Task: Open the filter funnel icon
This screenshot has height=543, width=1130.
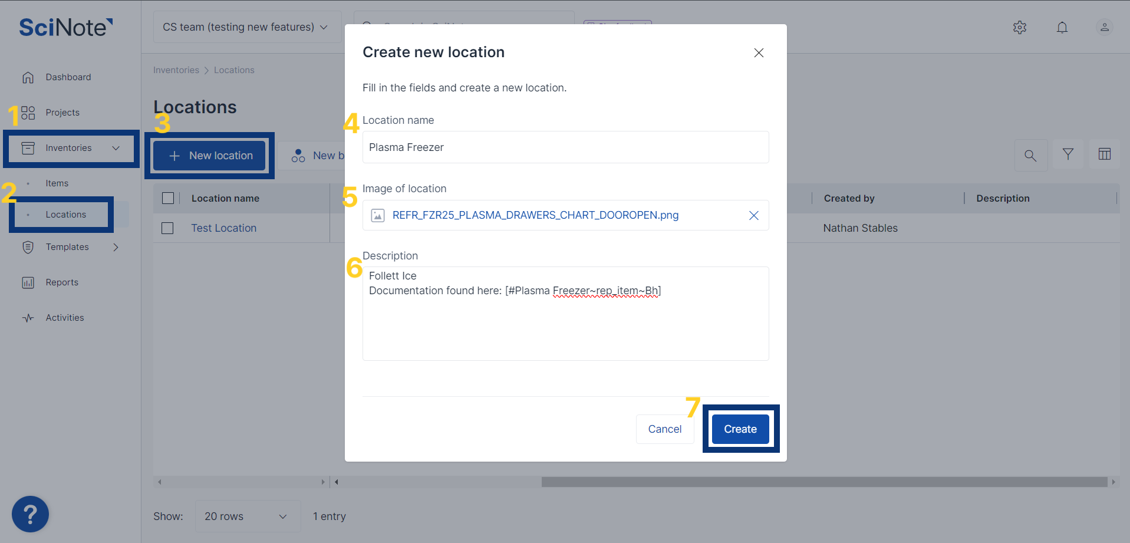Action: pos(1068,154)
